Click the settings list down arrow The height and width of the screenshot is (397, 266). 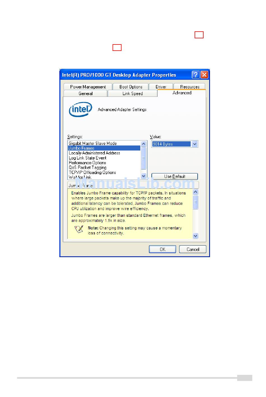click(x=144, y=176)
